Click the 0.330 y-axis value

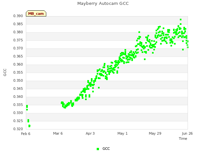click(x=18, y=113)
